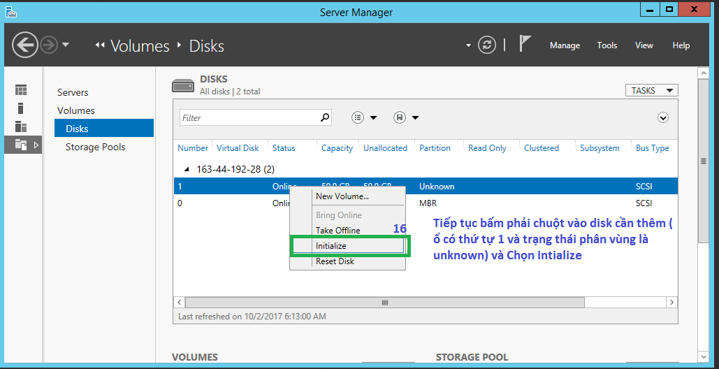Screen dimensions: 719x369
Task: Open the TASKS dropdown
Action: pyautogui.click(x=651, y=90)
